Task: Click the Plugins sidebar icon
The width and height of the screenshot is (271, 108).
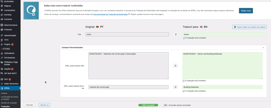Action: [x=2, y=44]
